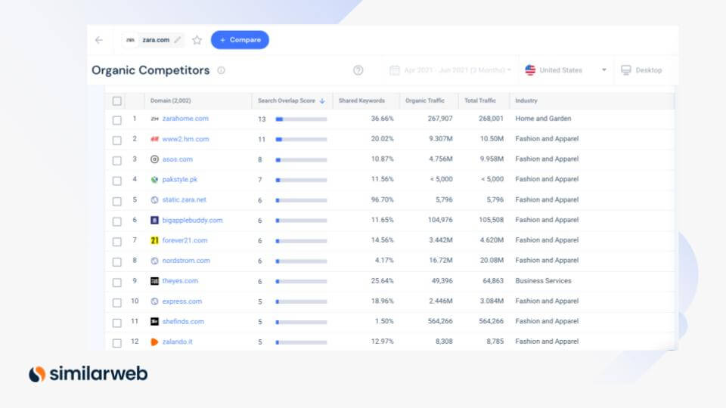The height and width of the screenshot is (408, 726).
Task: Click the zalando.it orange favicon
Action: [x=154, y=342]
